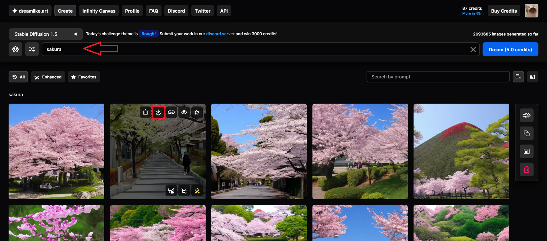Enable the Favorites filter
This screenshot has height=241, width=547.
pos(84,77)
